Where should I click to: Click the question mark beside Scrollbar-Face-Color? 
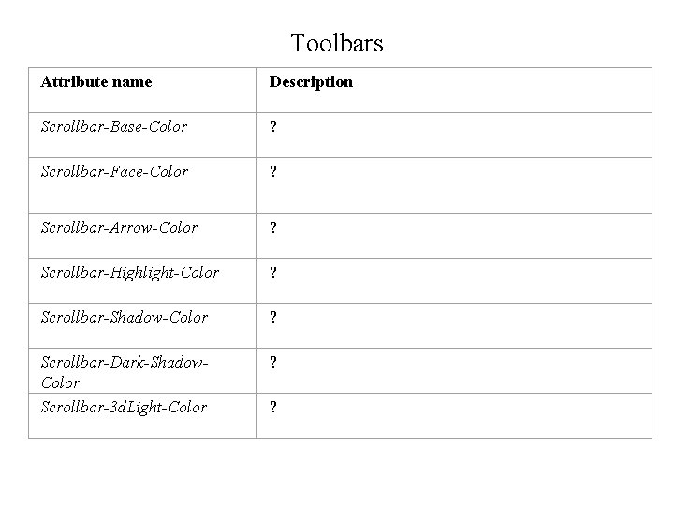click(x=273, y=172)
